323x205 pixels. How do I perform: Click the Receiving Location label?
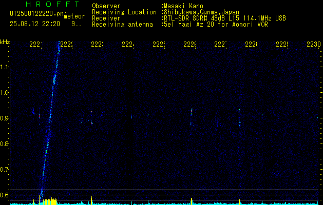124,12
